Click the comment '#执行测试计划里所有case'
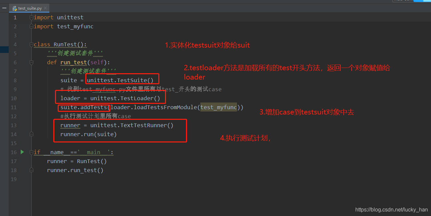This screenshot has width=431, height=216. pyautogui.click(x=96, y=116)
